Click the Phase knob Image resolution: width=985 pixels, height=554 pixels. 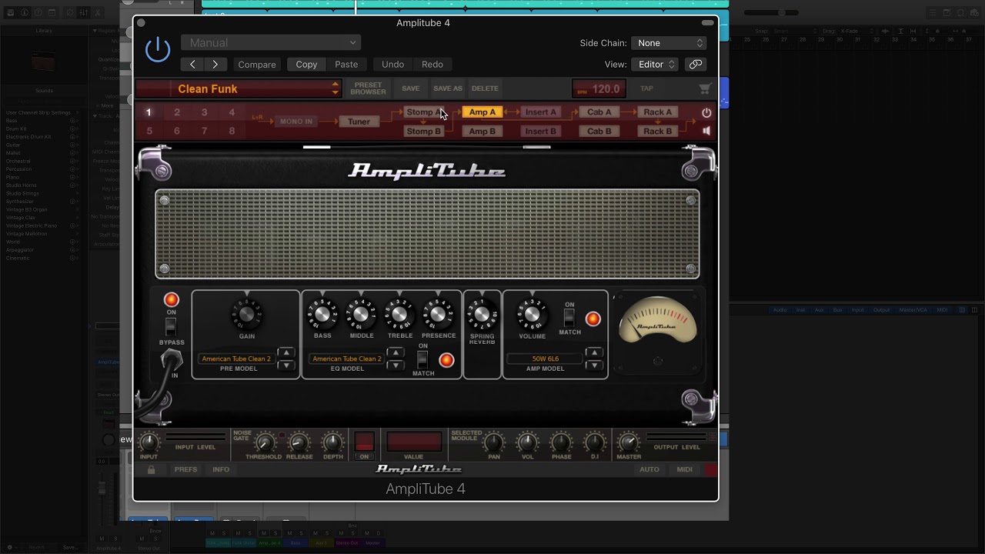[x=561, y=442]
